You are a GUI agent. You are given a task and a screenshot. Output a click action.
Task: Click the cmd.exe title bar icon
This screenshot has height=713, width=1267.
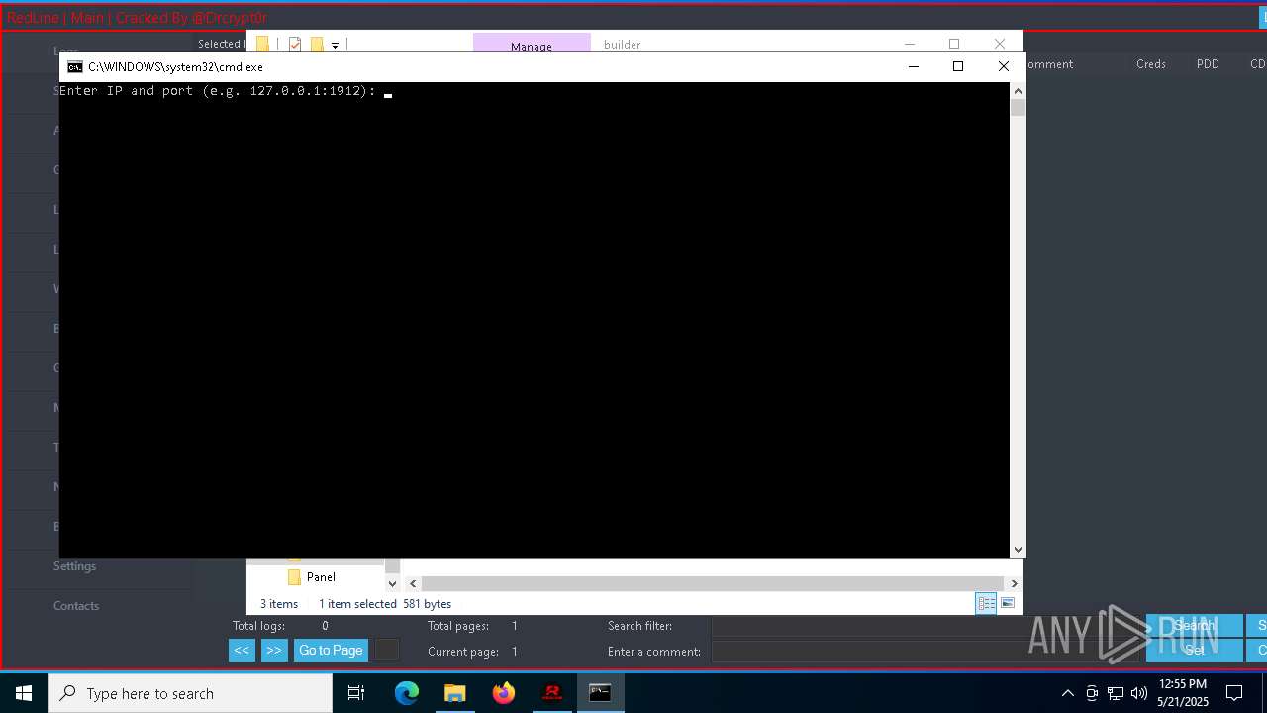tap(75, 67)
